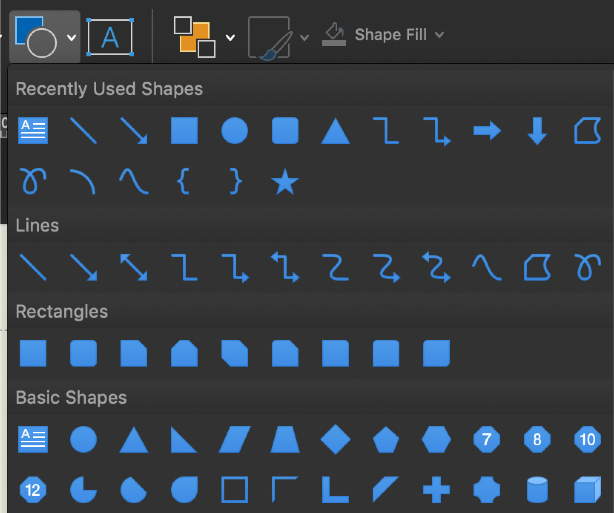
Task: Select Isosceles Triangle under Basic Shapes
Action: point(134,439)
